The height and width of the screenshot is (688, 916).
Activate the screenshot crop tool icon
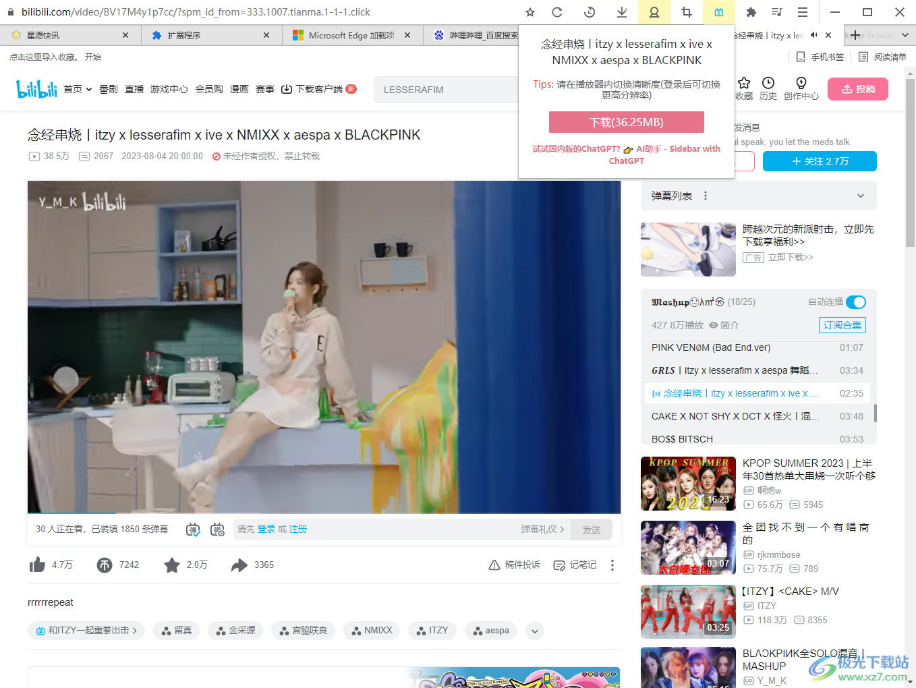687,12
